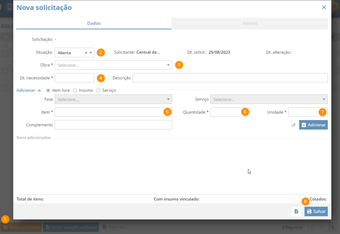Click Exportar in the background toolbar
This screenshot has width=340, height=234.
pyautogui.click(x=114, y=227)
